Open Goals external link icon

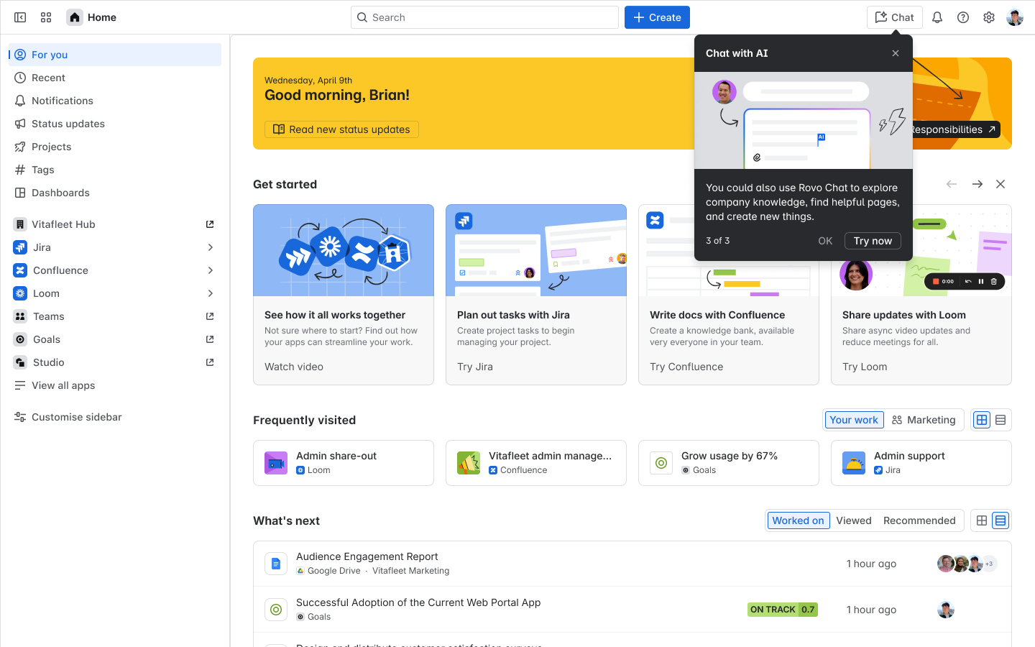(210, 339)
